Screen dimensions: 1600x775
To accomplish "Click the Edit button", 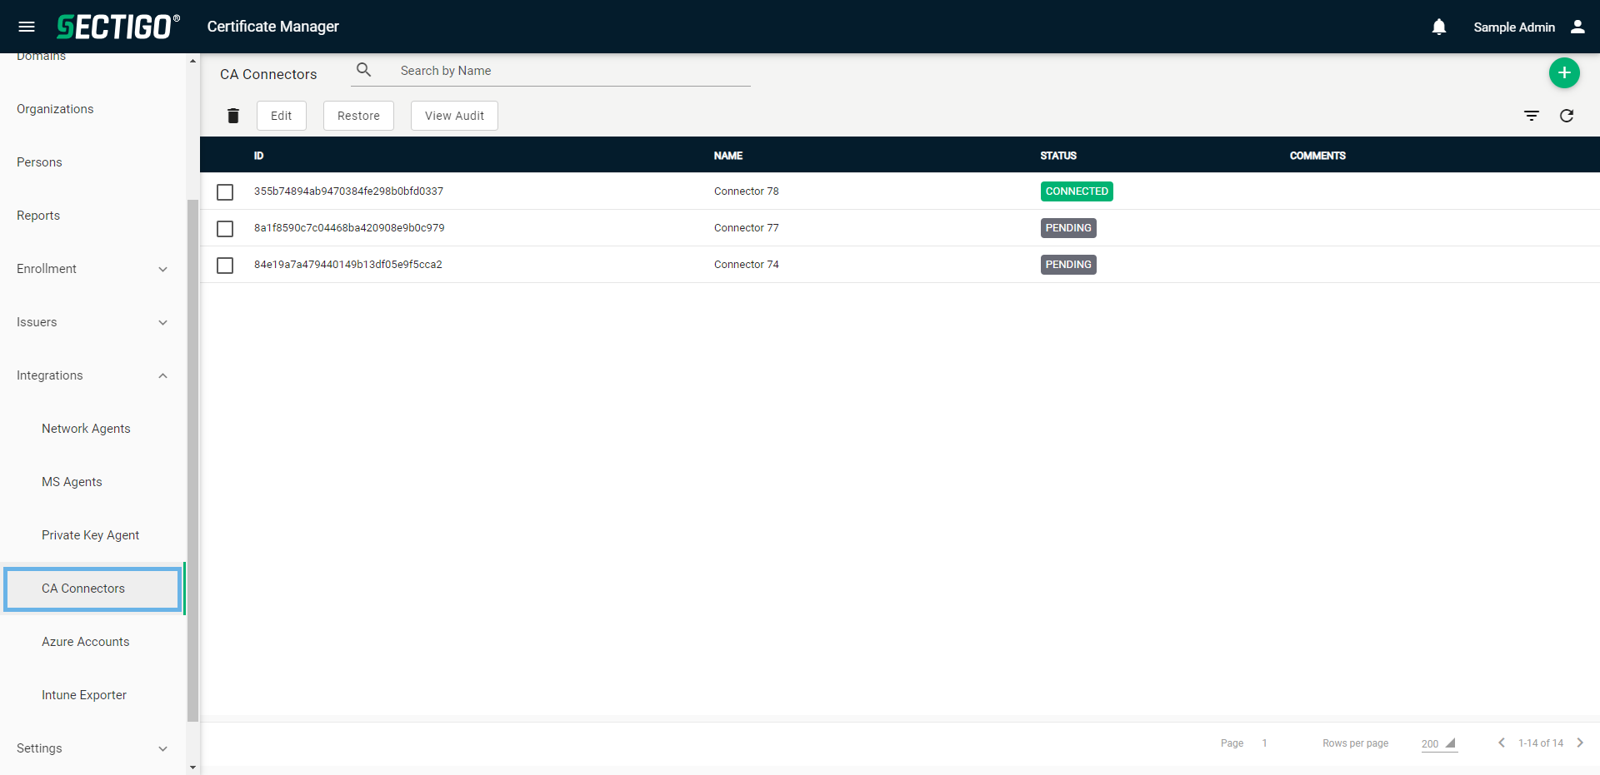I will pyautogui.click(x=282, y=116).
